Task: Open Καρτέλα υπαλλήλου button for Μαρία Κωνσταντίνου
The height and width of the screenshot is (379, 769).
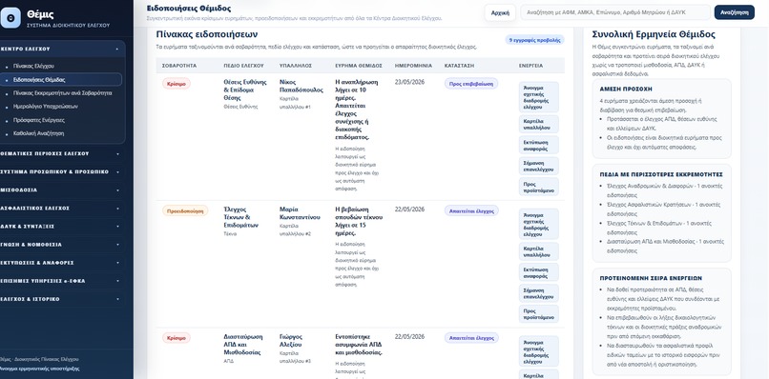Action: (538, 251)
